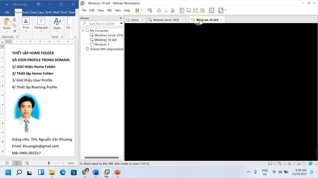Switch to Word References ribbon tab
Image resolution: width=318 pixels, height=178 pixels.
tap(49, 12)
